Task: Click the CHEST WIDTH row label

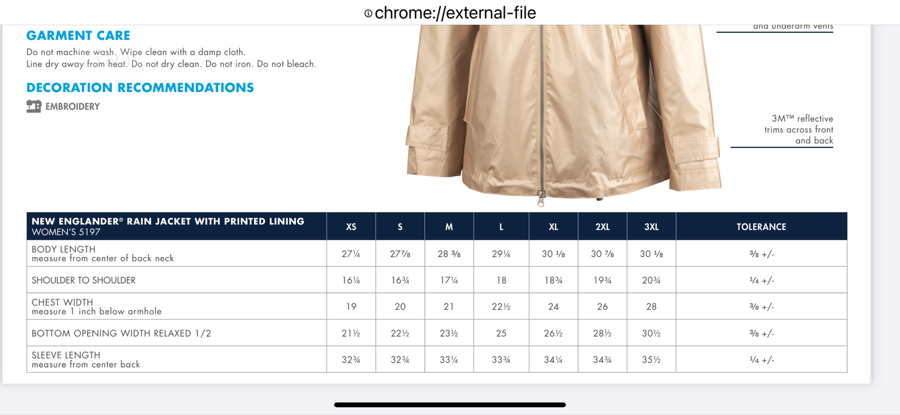Action: 62,302
